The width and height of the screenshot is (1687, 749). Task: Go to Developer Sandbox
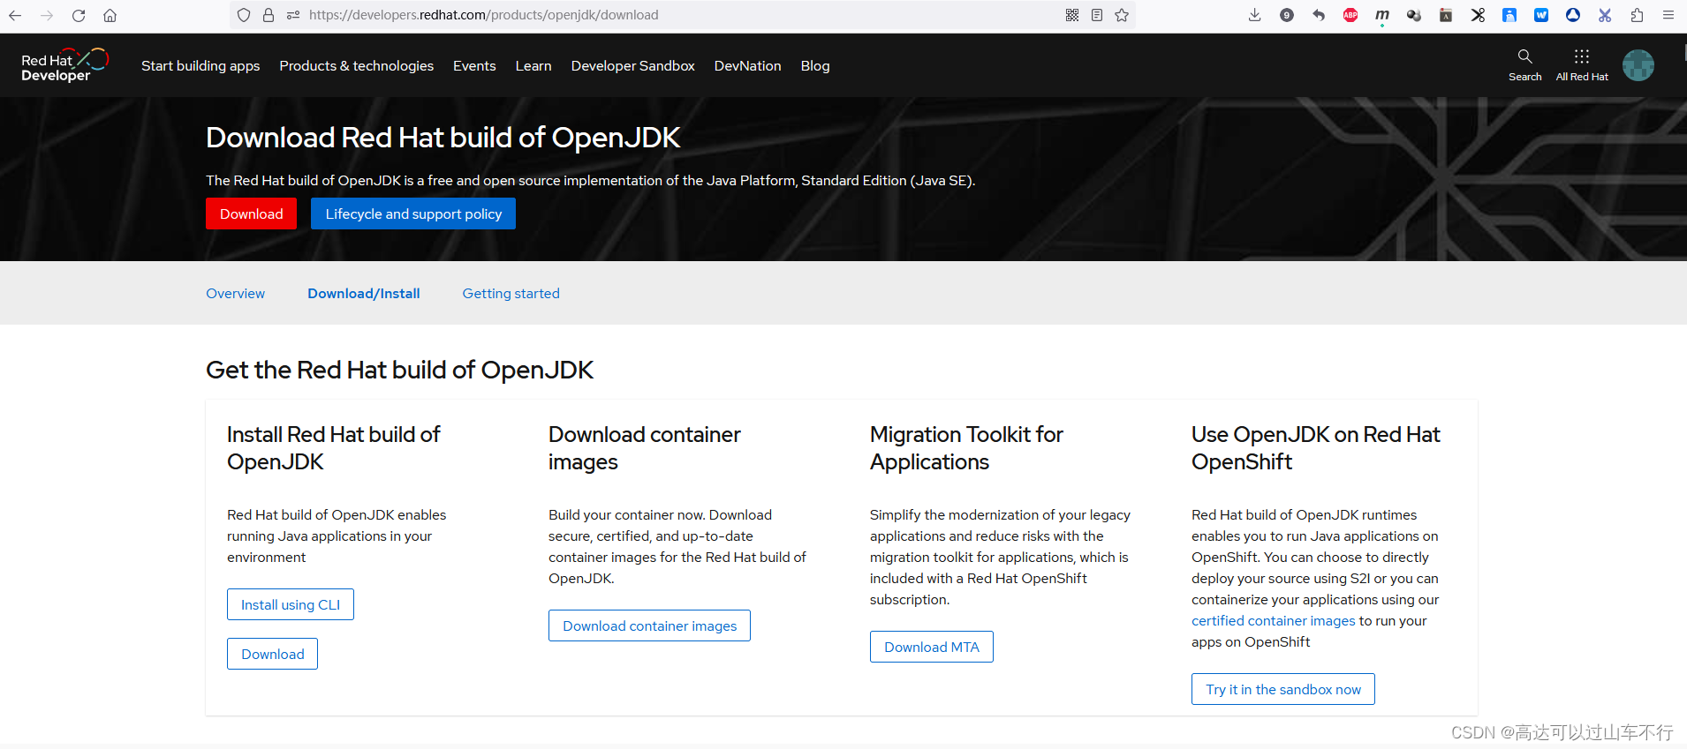(633, 66)
